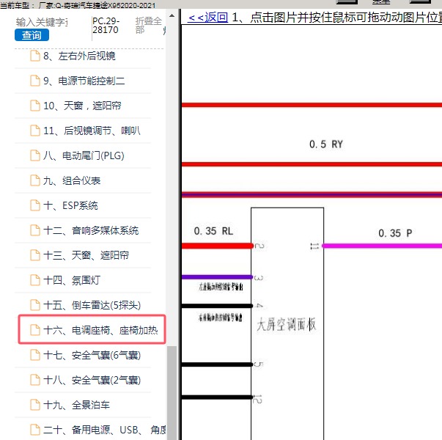Click the PC.29-28170 code text

point(106,26)
